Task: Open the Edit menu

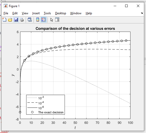Action: click(x=15, y=13)
